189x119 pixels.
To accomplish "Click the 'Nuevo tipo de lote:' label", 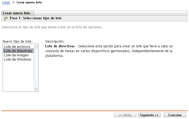I will coord(17,41).
